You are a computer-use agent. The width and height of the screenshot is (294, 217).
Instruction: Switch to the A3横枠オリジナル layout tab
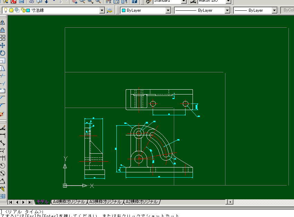pos(105,202)
